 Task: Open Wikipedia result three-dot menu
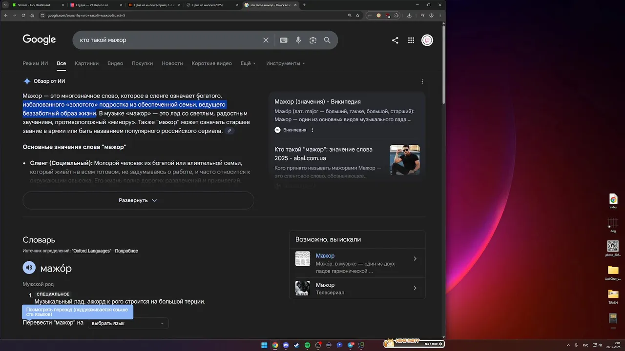point(312,130)
